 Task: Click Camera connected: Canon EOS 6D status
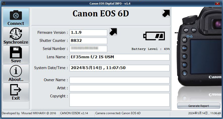point(118,113)
